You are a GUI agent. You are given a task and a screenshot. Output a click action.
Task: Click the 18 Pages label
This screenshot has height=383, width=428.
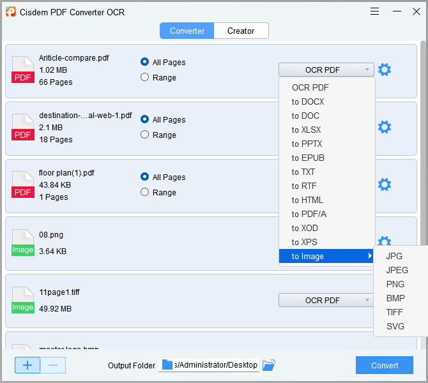56,140
